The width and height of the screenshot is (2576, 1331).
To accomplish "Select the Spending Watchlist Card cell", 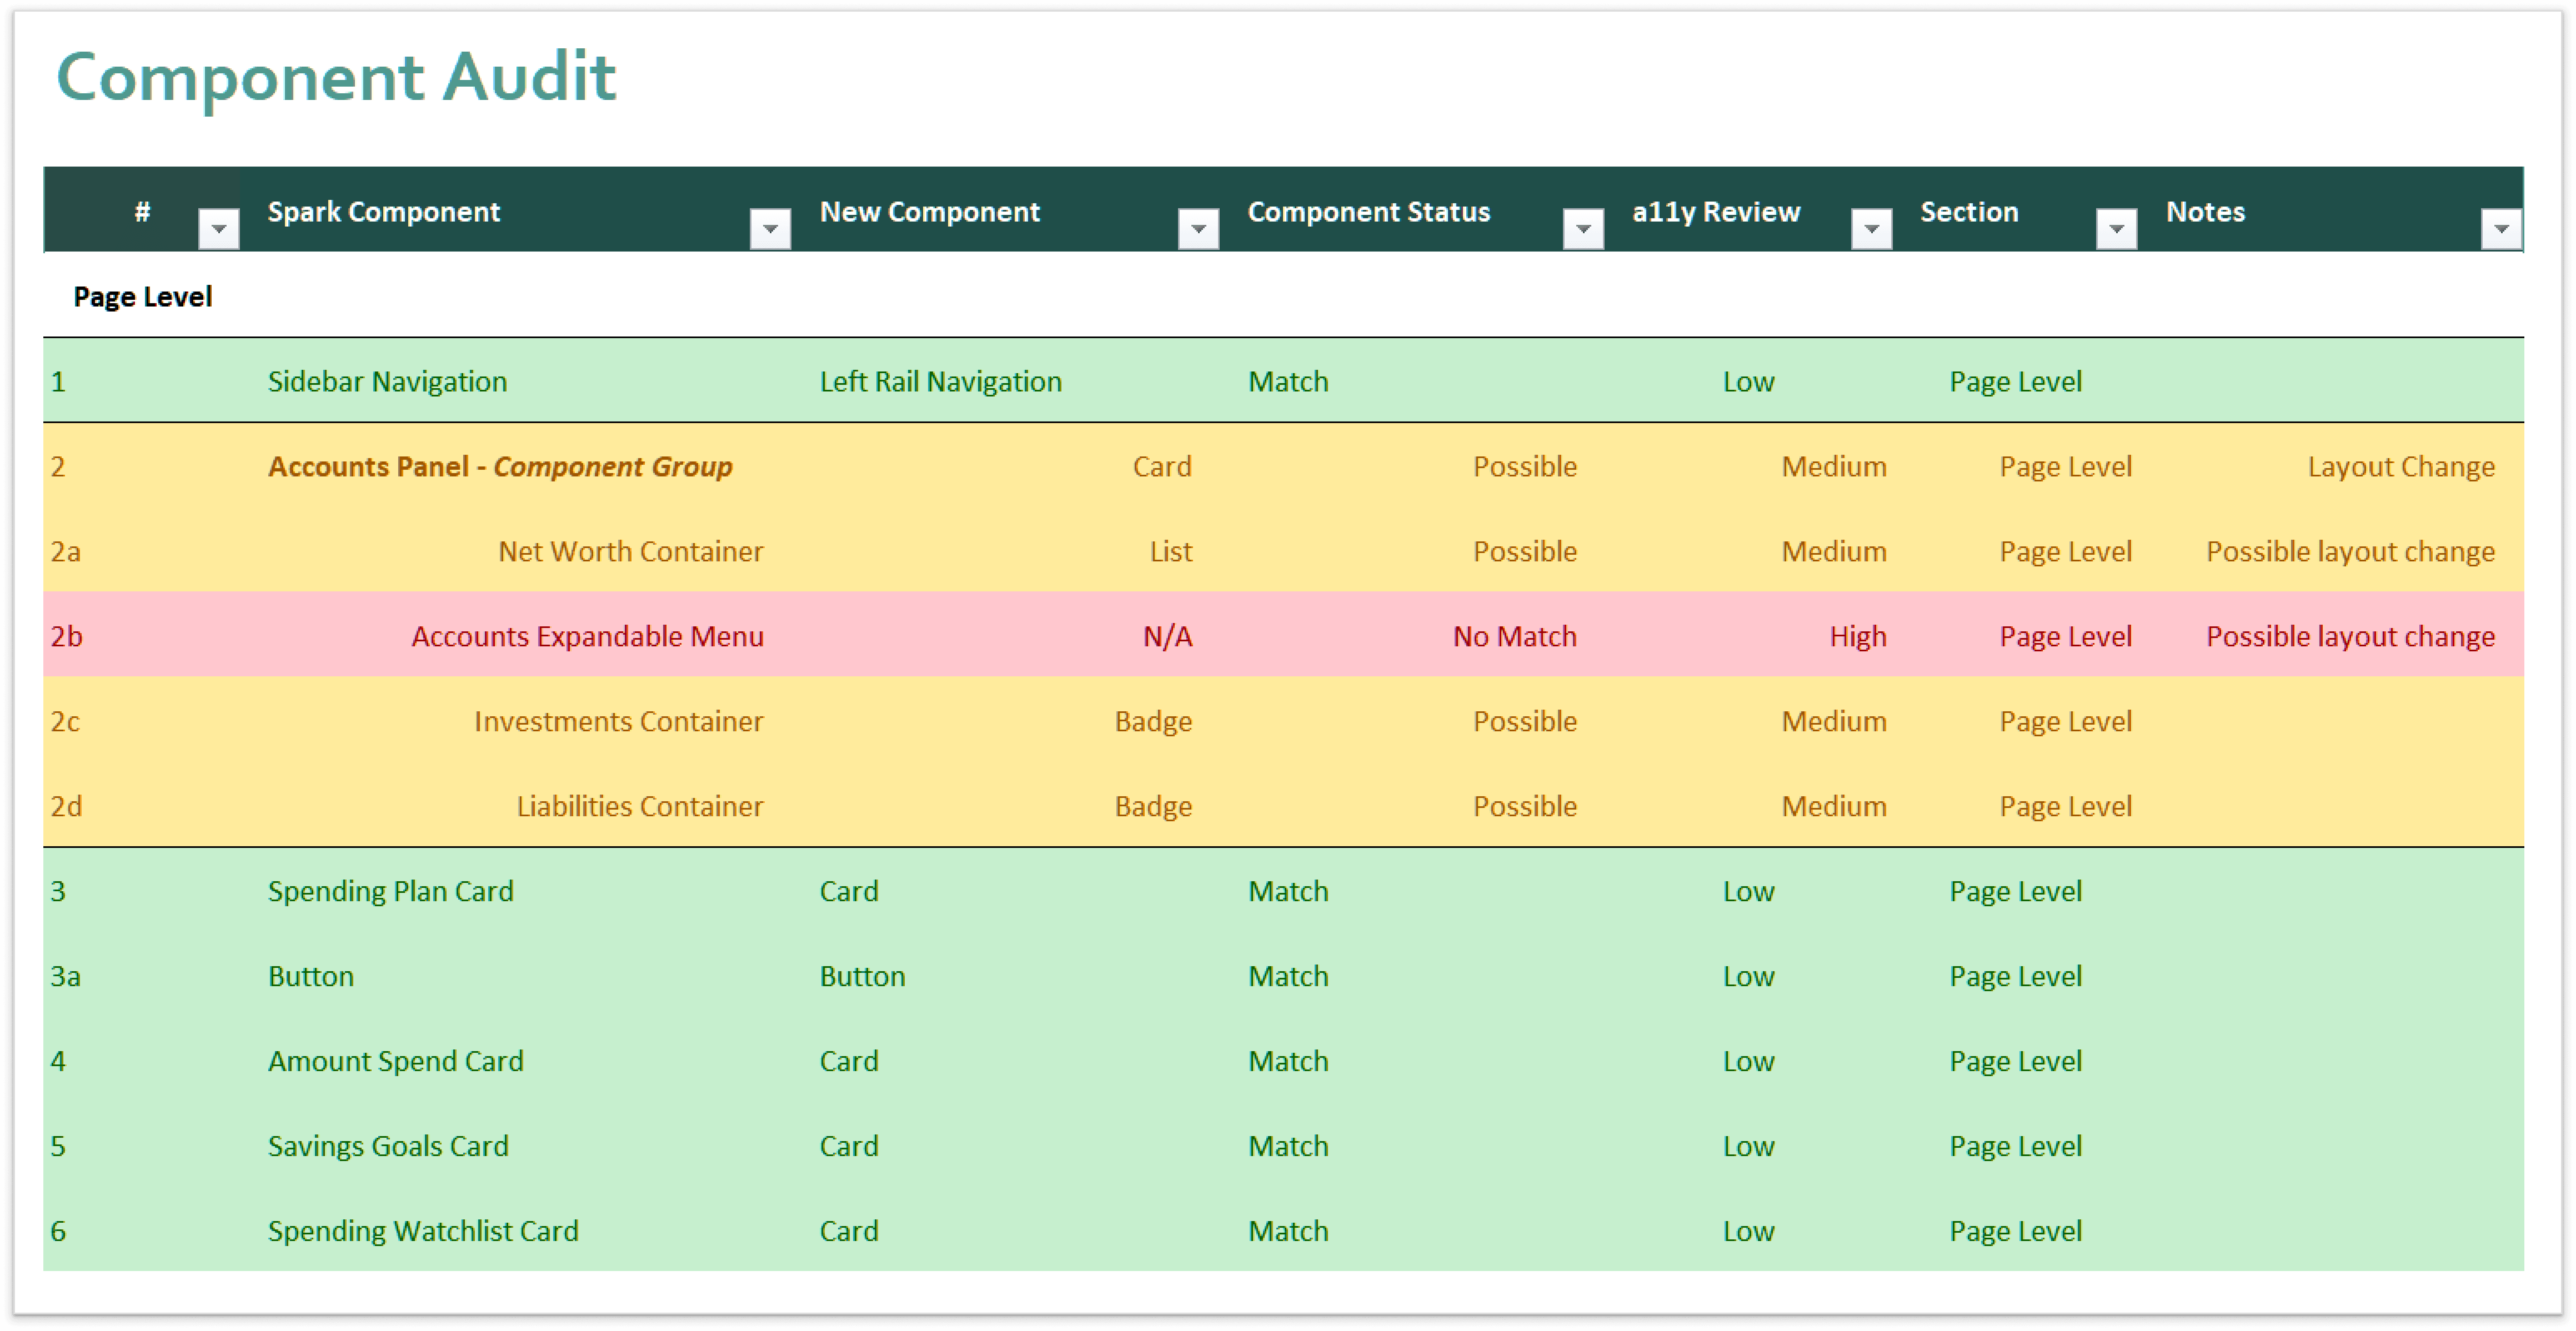I will (423, 1232).
